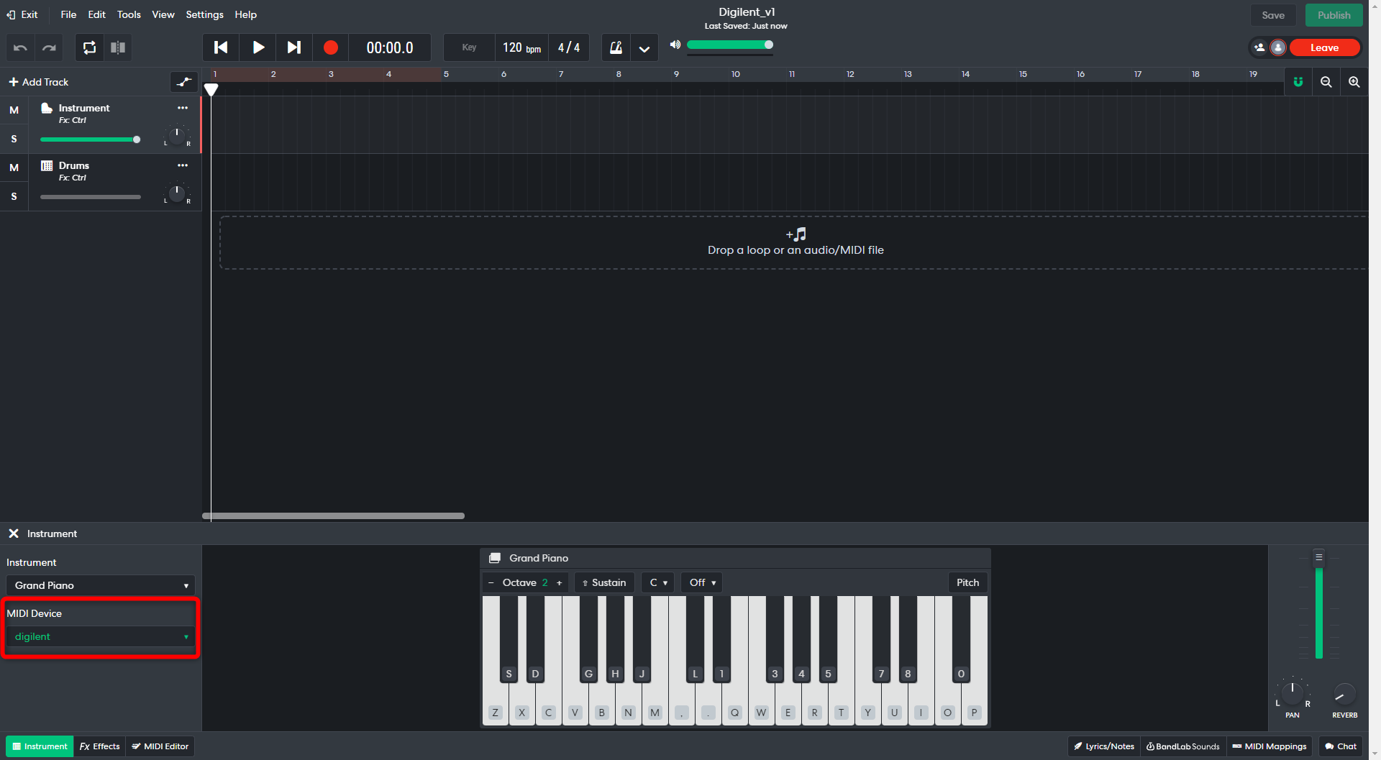Toggle the metronome icon
Image resolution: width=1381 pixels, height=760 pixels.
[x=616, y=47]
